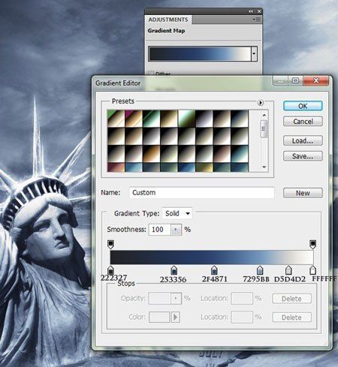The height and width of the screenshot is (367, 338).
Task: Confirm gradient with OK button
Action: click(303, 106)
